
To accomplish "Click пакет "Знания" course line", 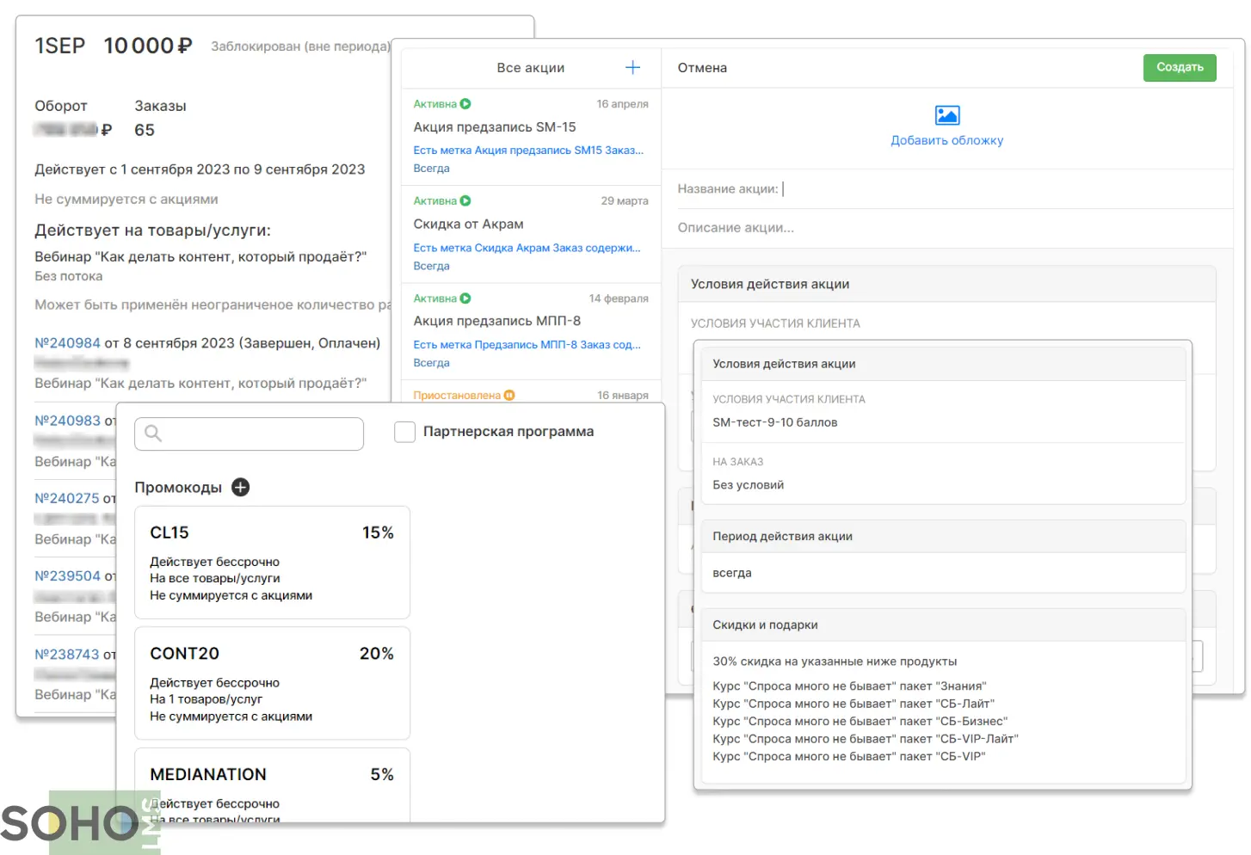I will pyautogui.click(x=849, y=686).
